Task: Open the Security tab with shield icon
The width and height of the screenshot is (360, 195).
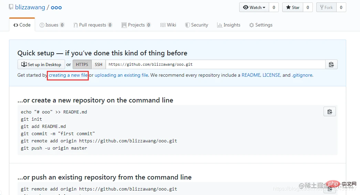Action: pos(197,25)
